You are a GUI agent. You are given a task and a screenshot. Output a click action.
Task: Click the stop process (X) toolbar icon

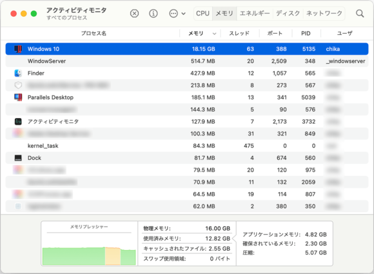coord(134,14)
